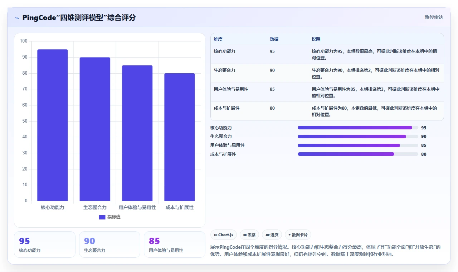
Task: Click the 成本与扩展性 progress bar
Action: 358,154
